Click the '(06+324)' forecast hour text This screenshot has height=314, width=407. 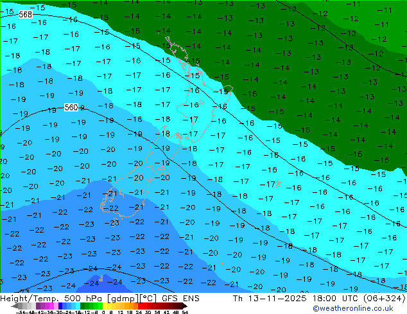click(384, 299)
